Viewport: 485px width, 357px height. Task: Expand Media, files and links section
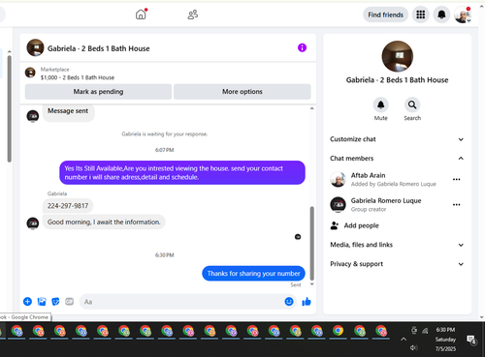point(397,245)
